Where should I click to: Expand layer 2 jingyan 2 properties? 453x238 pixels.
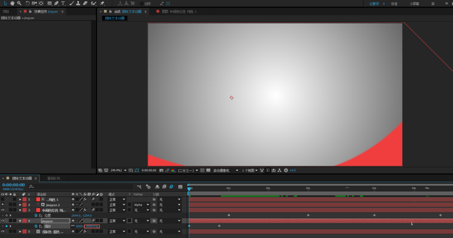click(x=20, y=205)
